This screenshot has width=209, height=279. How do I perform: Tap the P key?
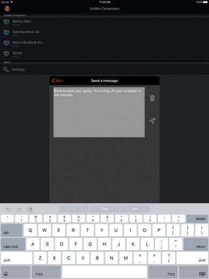coord(159,230)
